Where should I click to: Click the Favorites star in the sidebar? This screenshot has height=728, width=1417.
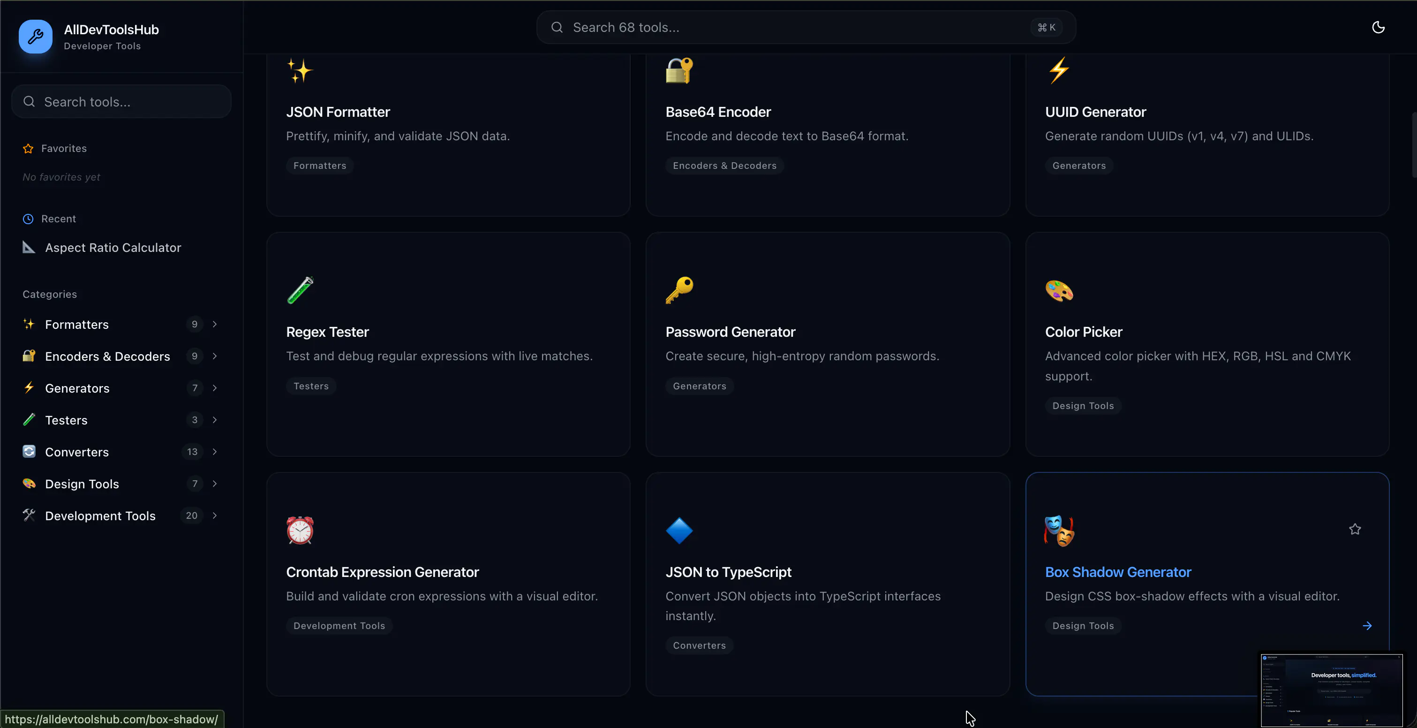(x=29, y=148)
